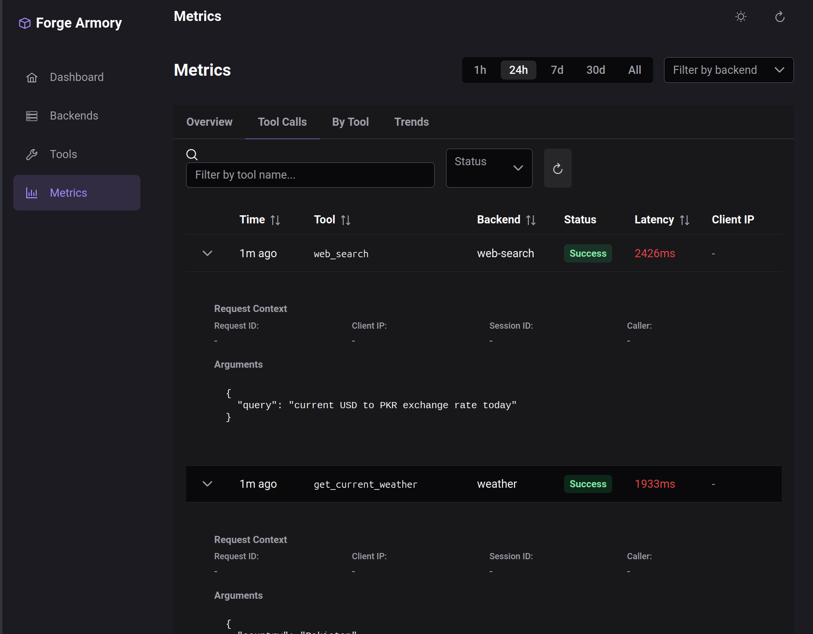
Task: Click the Filter by tool name input
Action: (310, 175)
